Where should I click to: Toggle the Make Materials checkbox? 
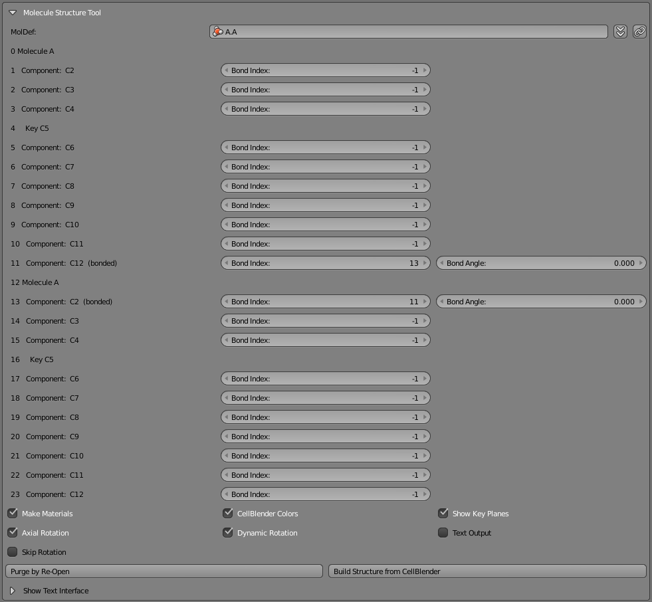(x=13, y=514)
